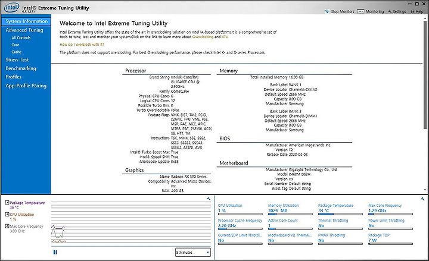Image resolution: width=429 pixels, height=261 pixels.
Task: Click graph panel wrench settings icon
Action: (209, 199)
